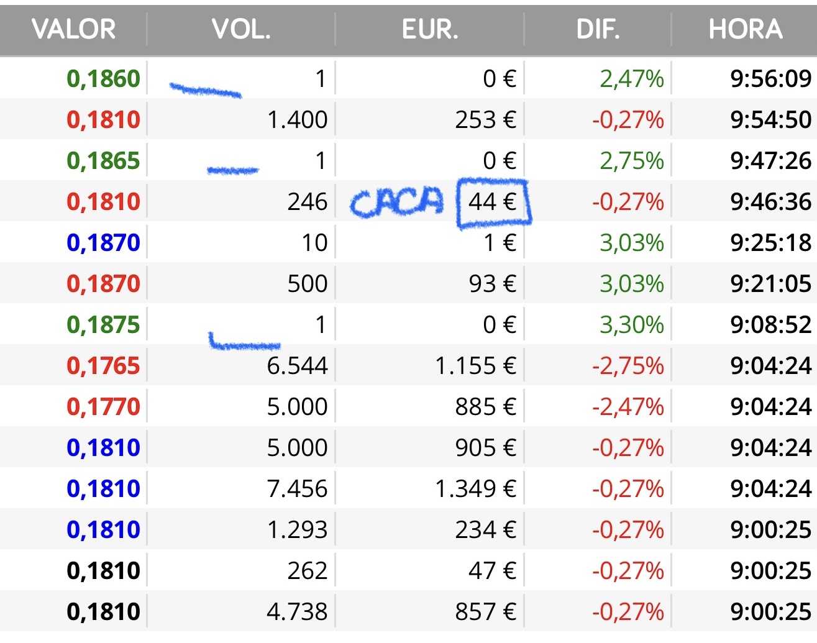The width and height of the screenshot is (817, 643).
Task: Click the 1.155 € amount
Action: tap(476, 366)
